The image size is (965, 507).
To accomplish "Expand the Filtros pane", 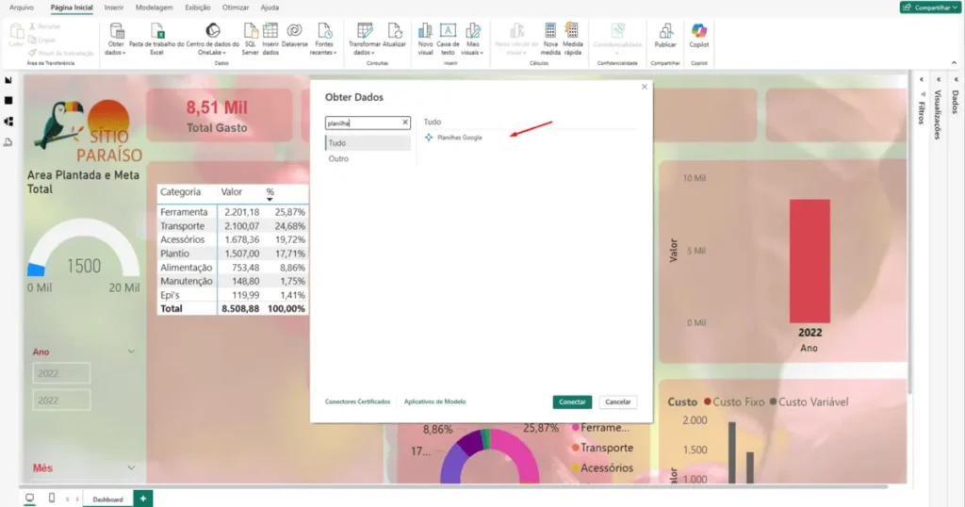I will 922,80.
